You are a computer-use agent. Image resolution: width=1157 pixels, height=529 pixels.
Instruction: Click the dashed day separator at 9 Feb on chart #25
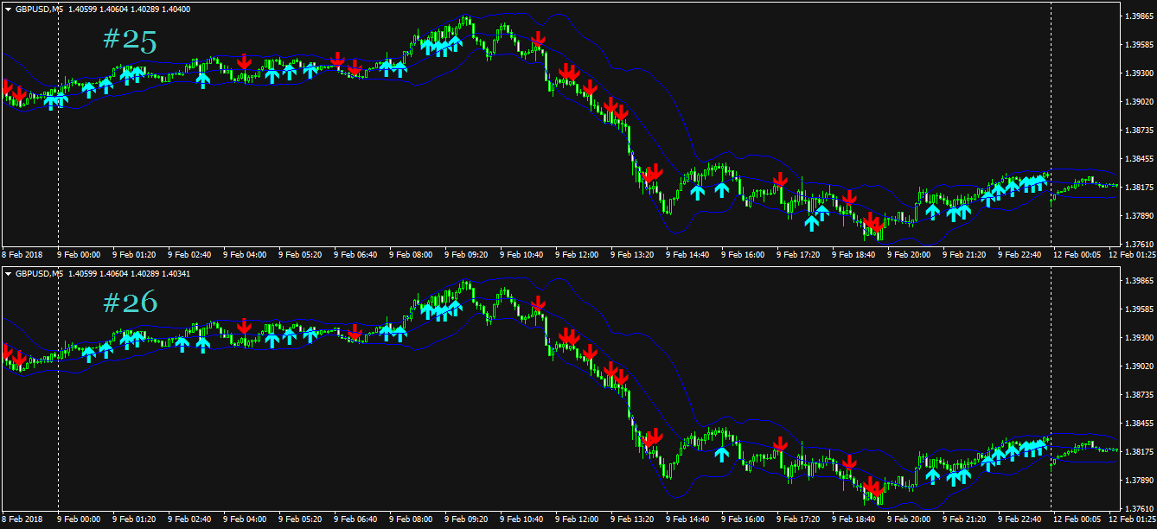pyautogui.click(x=58, y=130)
